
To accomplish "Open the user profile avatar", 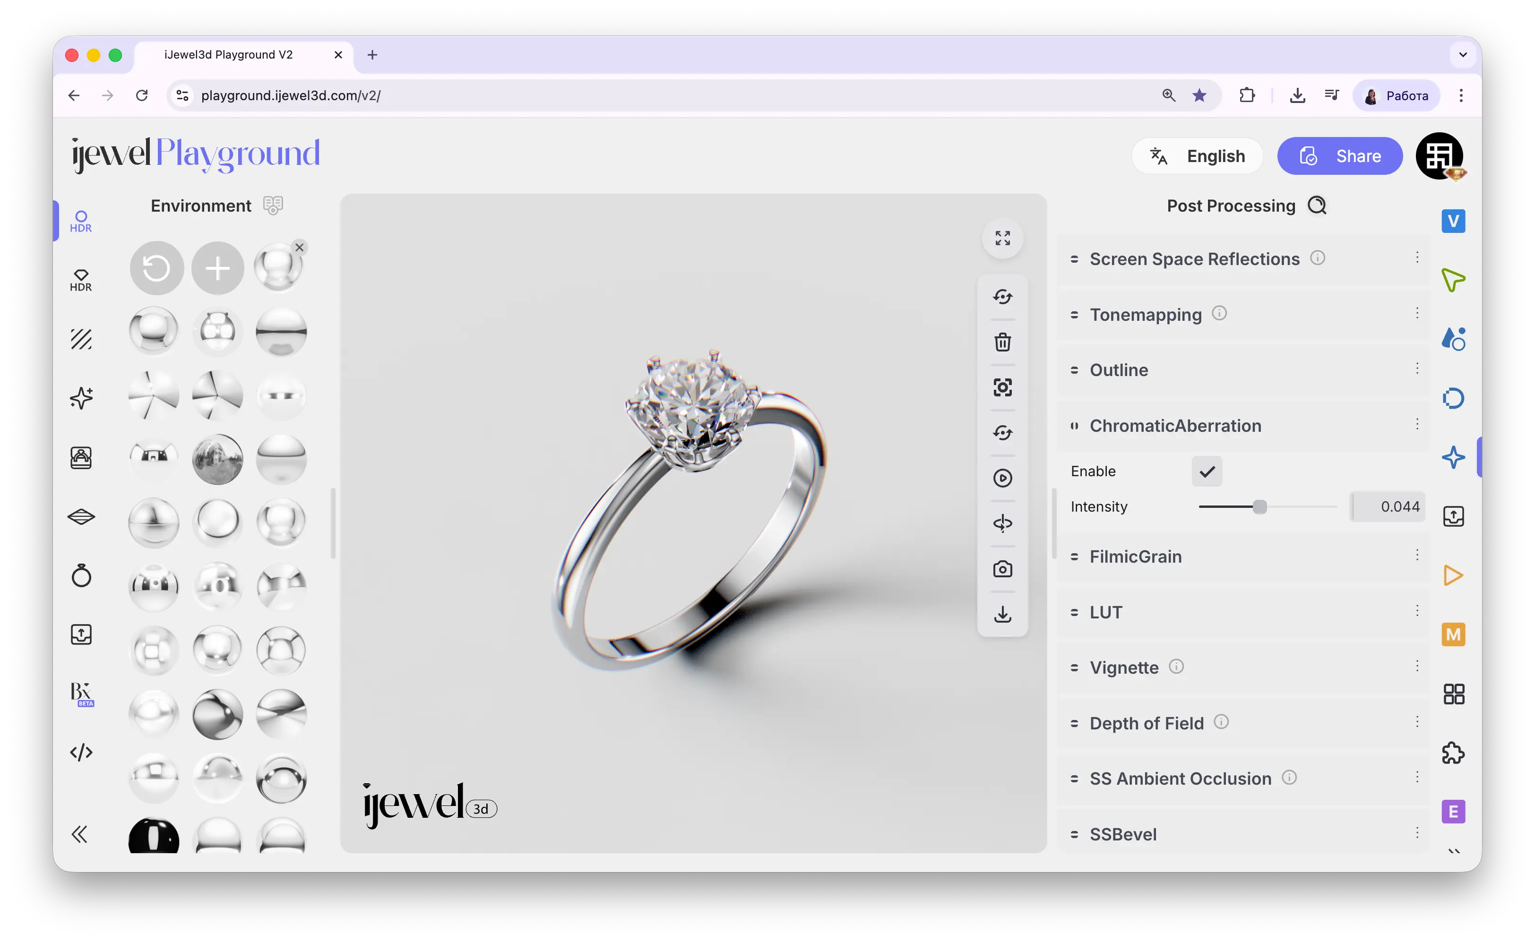I will [1439, 156].
